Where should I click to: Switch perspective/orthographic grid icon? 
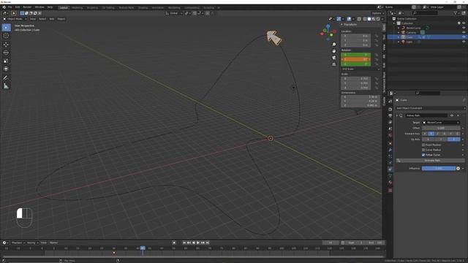pos(334,64)
